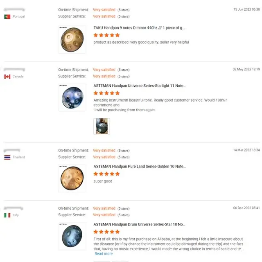The width and height of the screenshot is (262, 262).
Task: Click the Canada review's orange star rating
Action: point(106,93)
